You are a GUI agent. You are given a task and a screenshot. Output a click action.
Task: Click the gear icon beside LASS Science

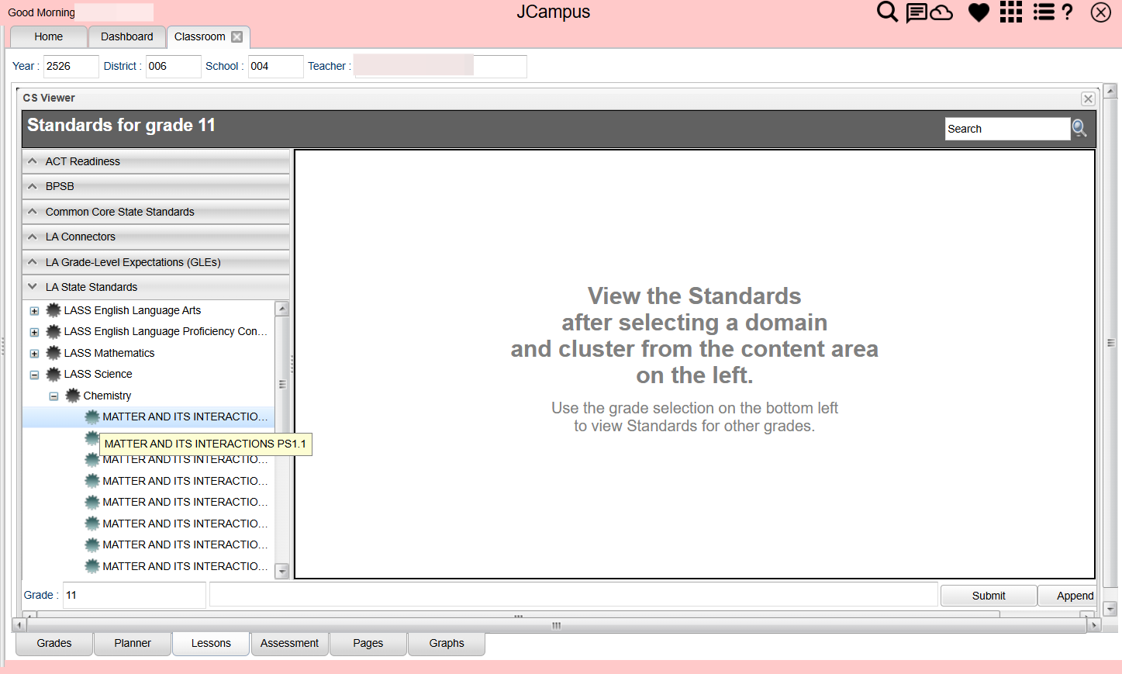[54, 374]
